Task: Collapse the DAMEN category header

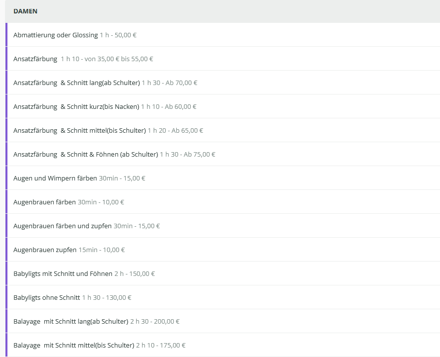Action: point(25,11)
